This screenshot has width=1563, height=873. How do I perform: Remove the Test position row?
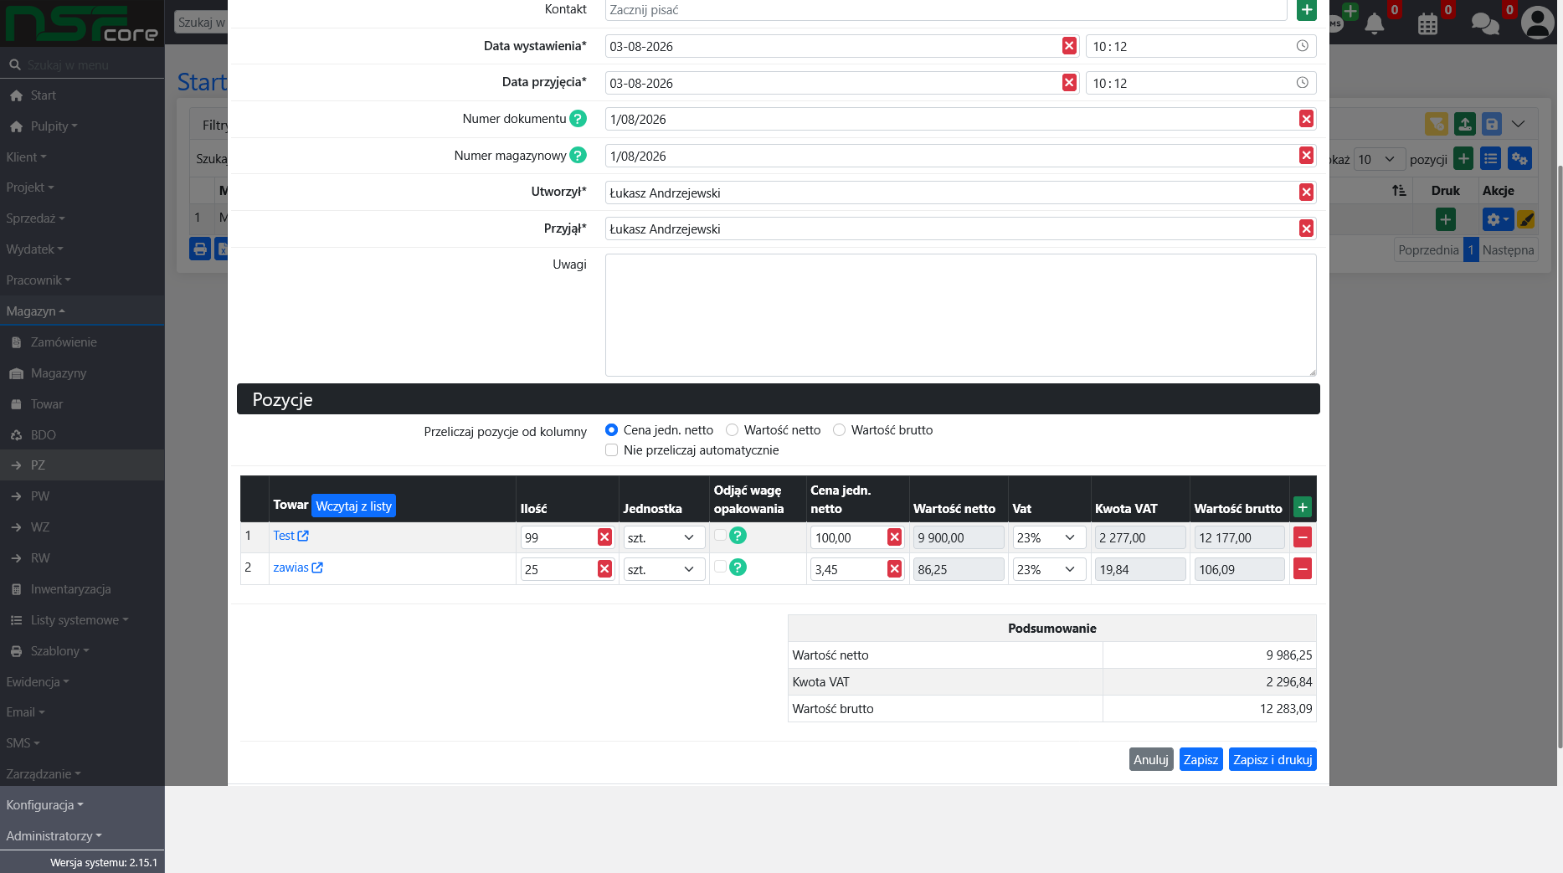[x=1303, y=537]
